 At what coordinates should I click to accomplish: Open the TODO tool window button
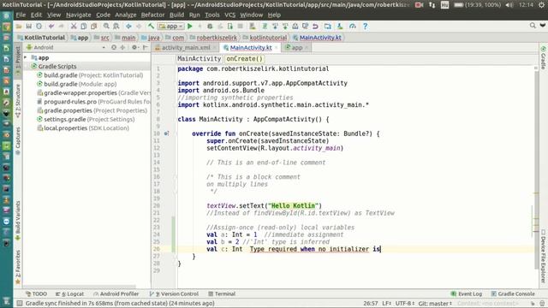coord(36,293)
